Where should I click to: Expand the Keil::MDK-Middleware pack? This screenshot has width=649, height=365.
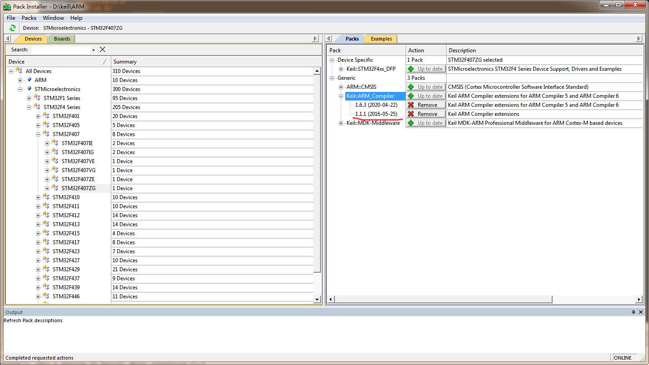(341, 123)
